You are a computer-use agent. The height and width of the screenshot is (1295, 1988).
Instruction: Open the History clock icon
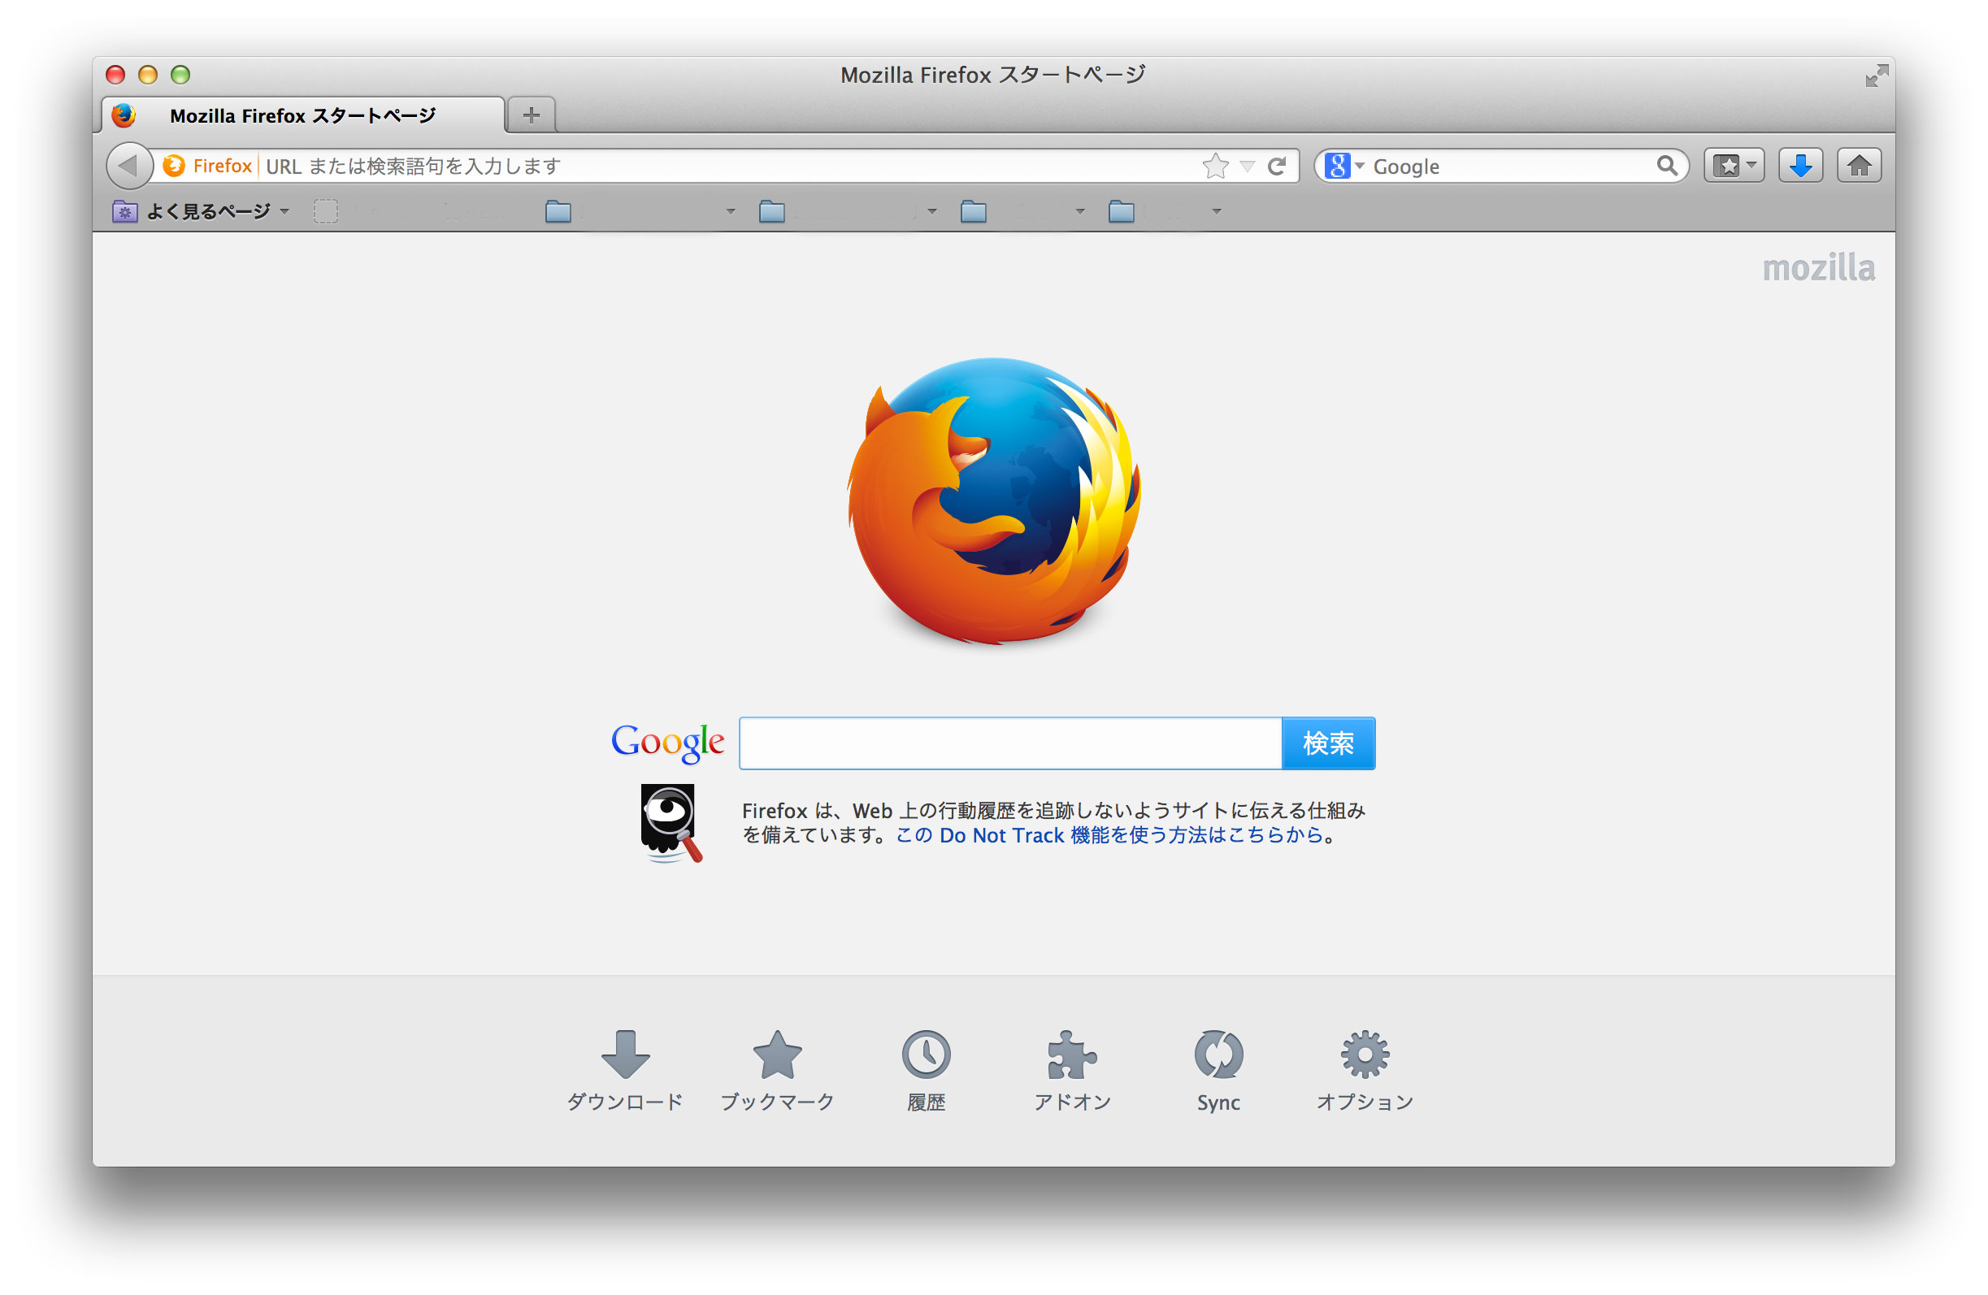(926, 1055)
